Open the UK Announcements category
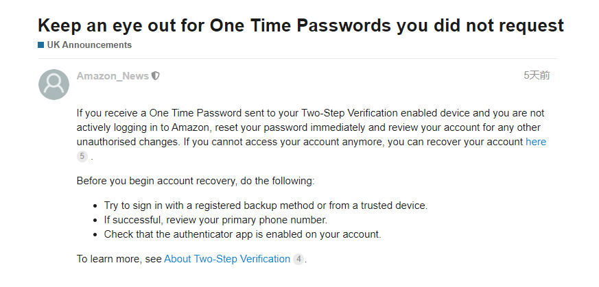The width and height of the screenshot is (599, 287). pos(89,45)
